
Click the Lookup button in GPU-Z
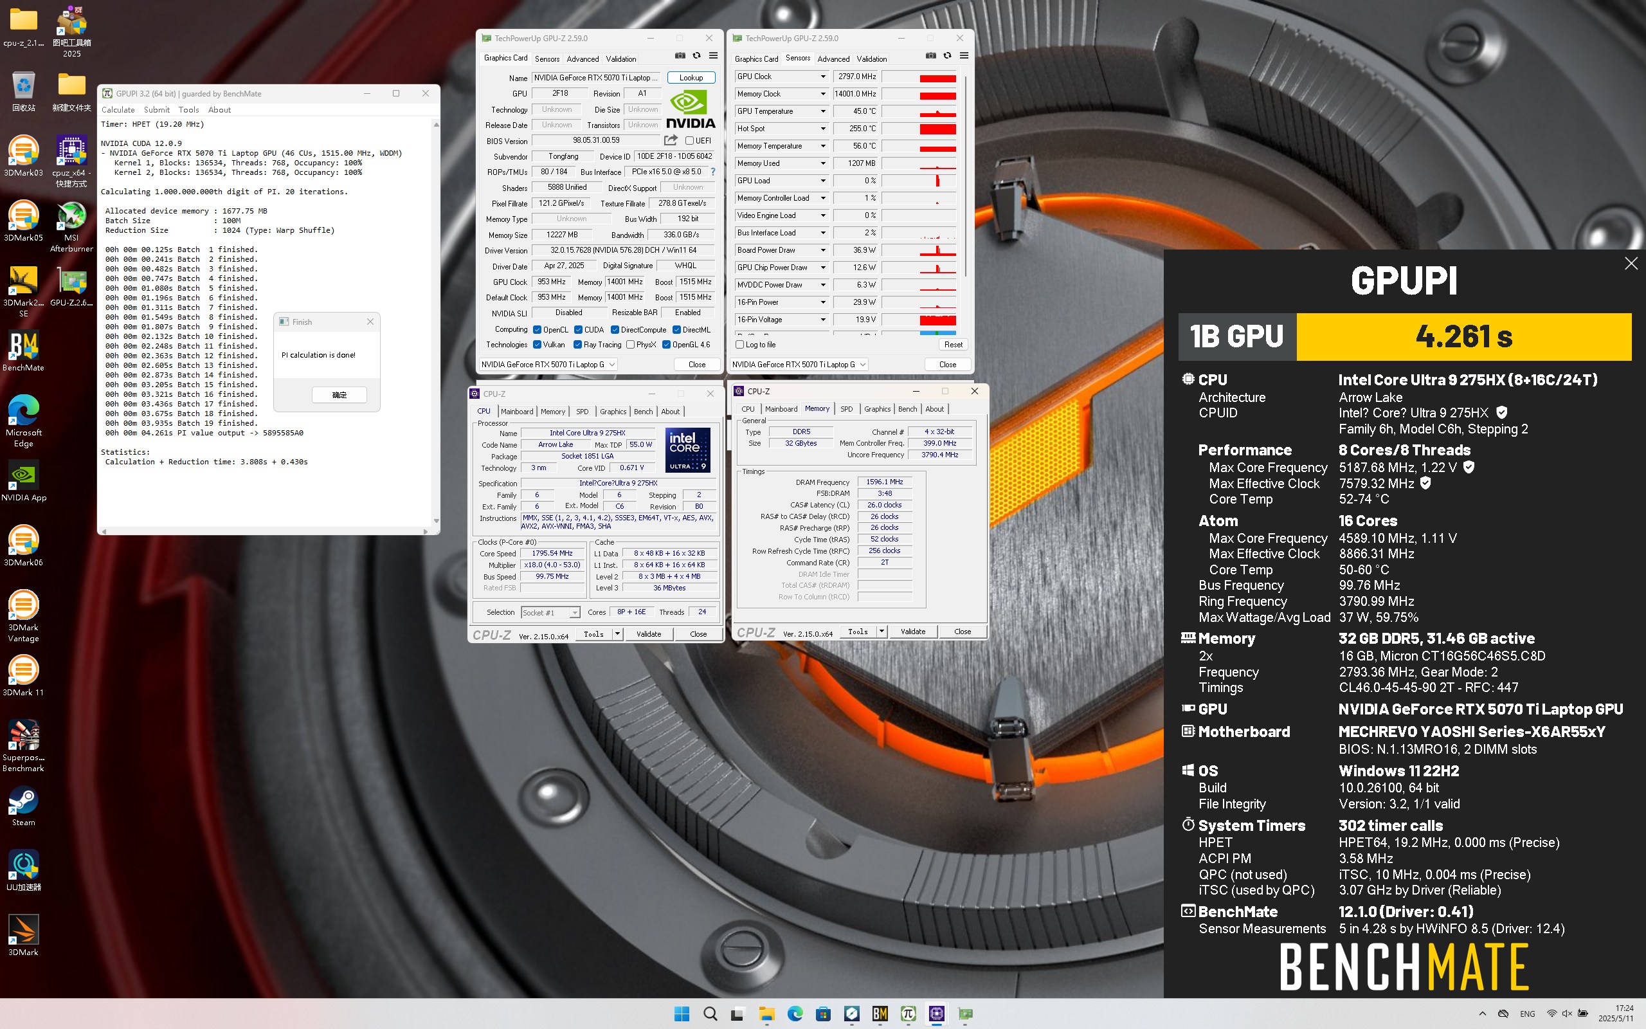691,78
